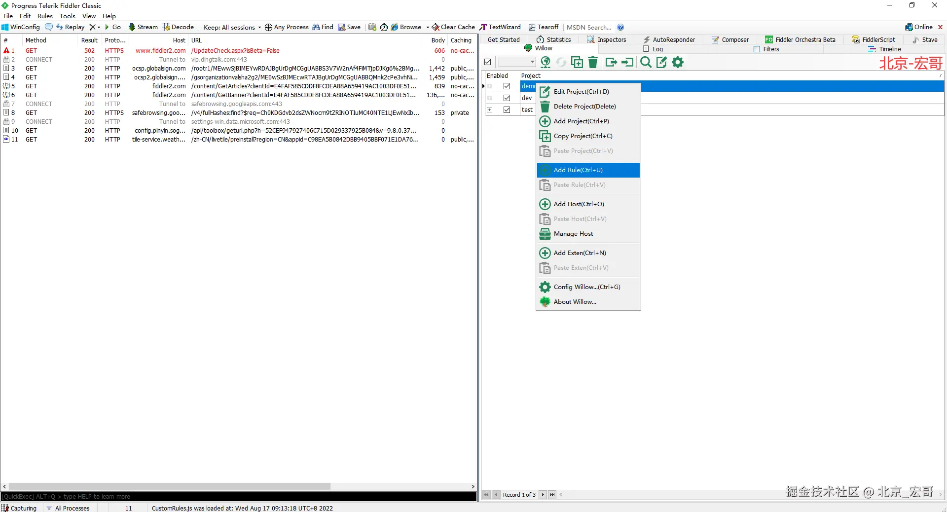The width and height of the screenshot is (947, 512).
Task: Open the Remove sessions X dropdown
Action: (95, 27)
